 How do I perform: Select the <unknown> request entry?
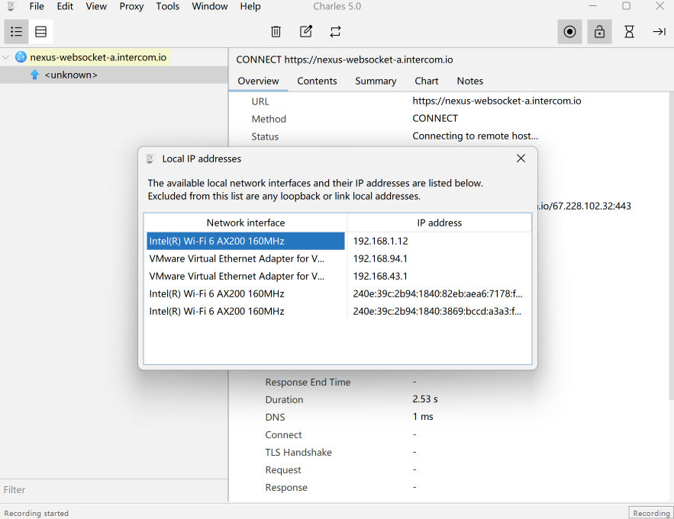click(71, 75)
